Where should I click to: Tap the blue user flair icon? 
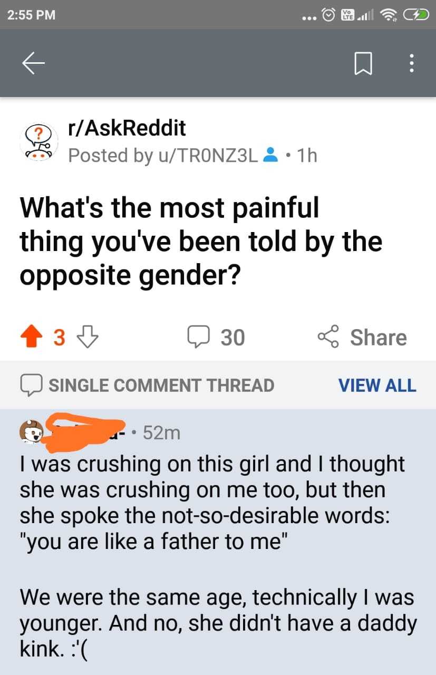(x=270, y=155)
